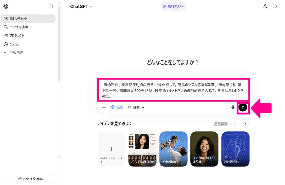This screenshot has width=285, height=185.
Task: Select the 手書き風加工 idea thumbnail
Action: click(x=173, y=149)
